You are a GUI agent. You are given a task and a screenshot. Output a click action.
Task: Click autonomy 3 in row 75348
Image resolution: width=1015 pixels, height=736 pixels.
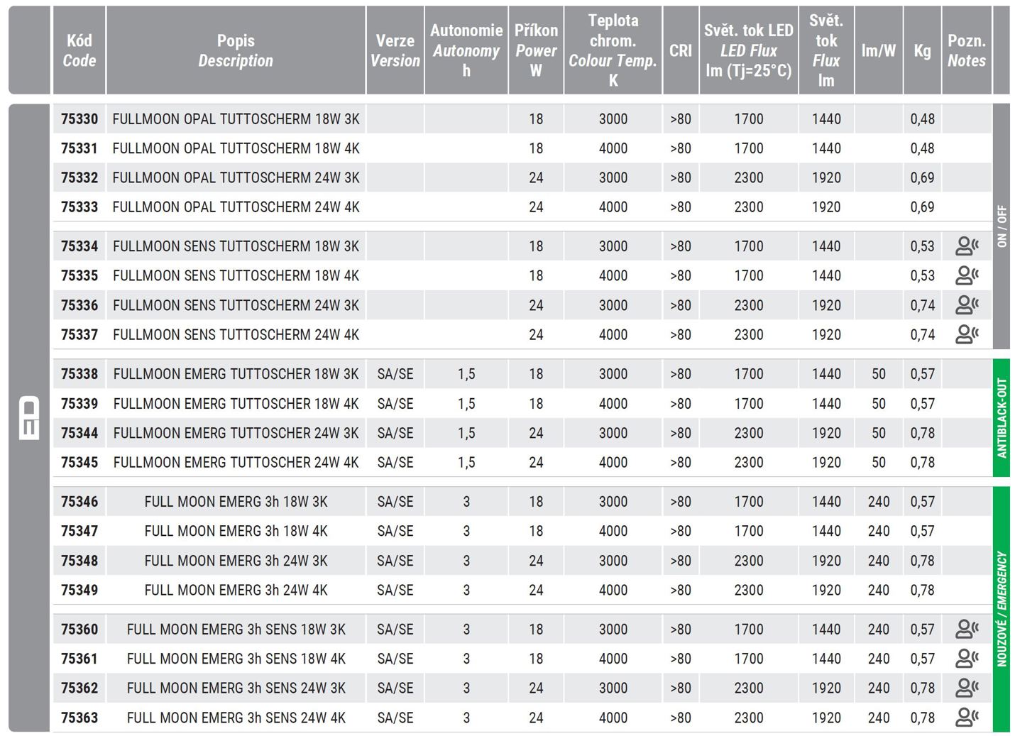(466, 561)
